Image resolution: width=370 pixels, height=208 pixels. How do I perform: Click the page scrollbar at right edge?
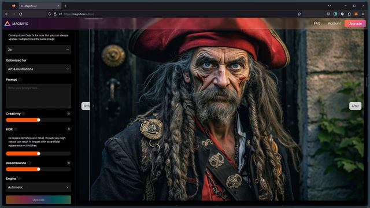click(x=367, y=82)
